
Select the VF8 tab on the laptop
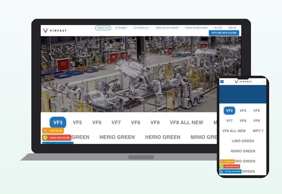coord(136,123)
